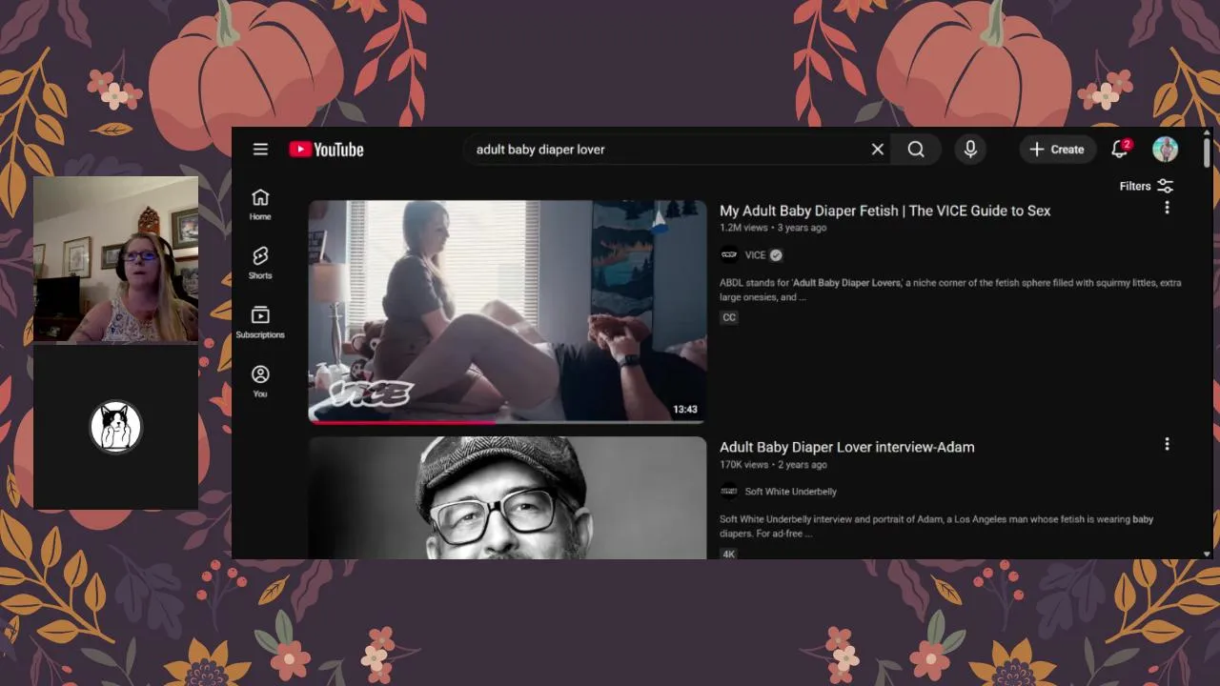1220x686 pixels.
Task: Click the webcam overlay of the streamer
Action: tap(116, 259)
